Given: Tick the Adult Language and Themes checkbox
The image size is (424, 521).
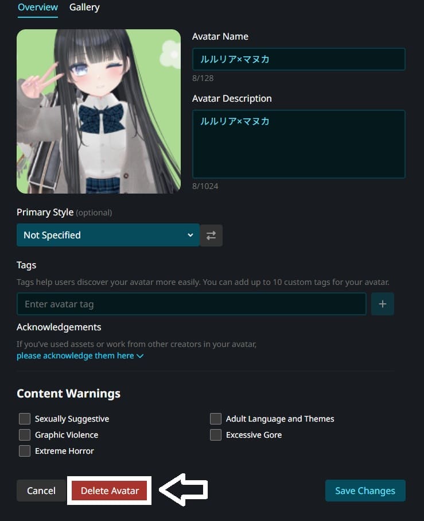Looking at the screenshot, I should tap(216, 419).
